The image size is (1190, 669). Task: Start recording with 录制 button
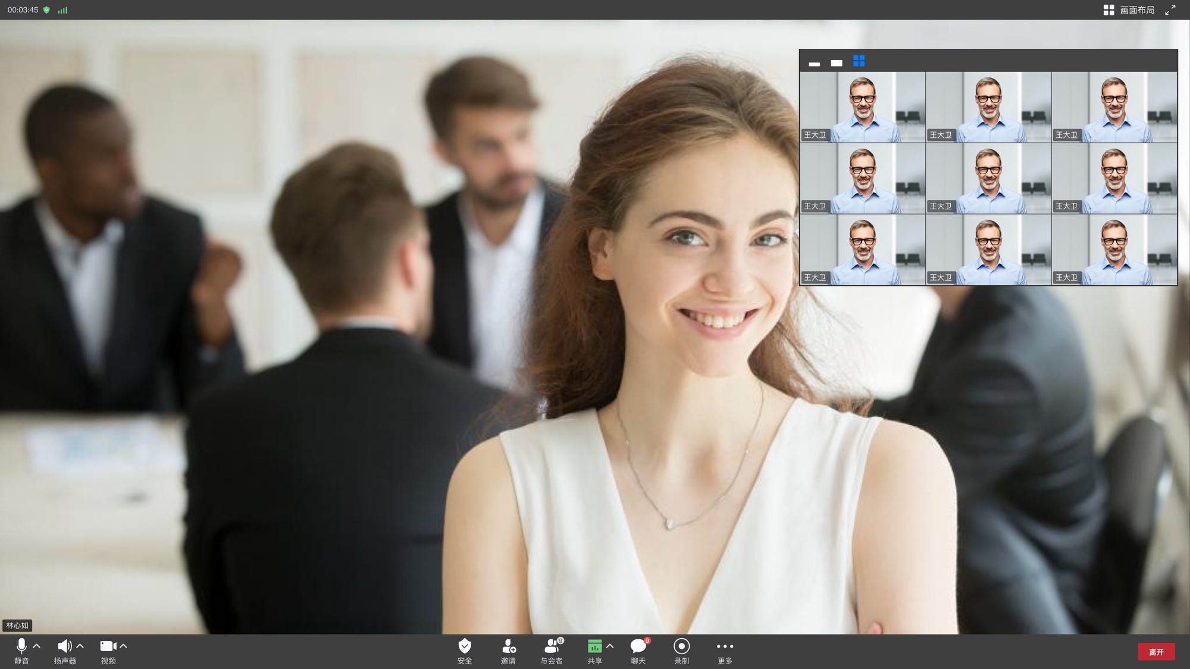(682, 651)
